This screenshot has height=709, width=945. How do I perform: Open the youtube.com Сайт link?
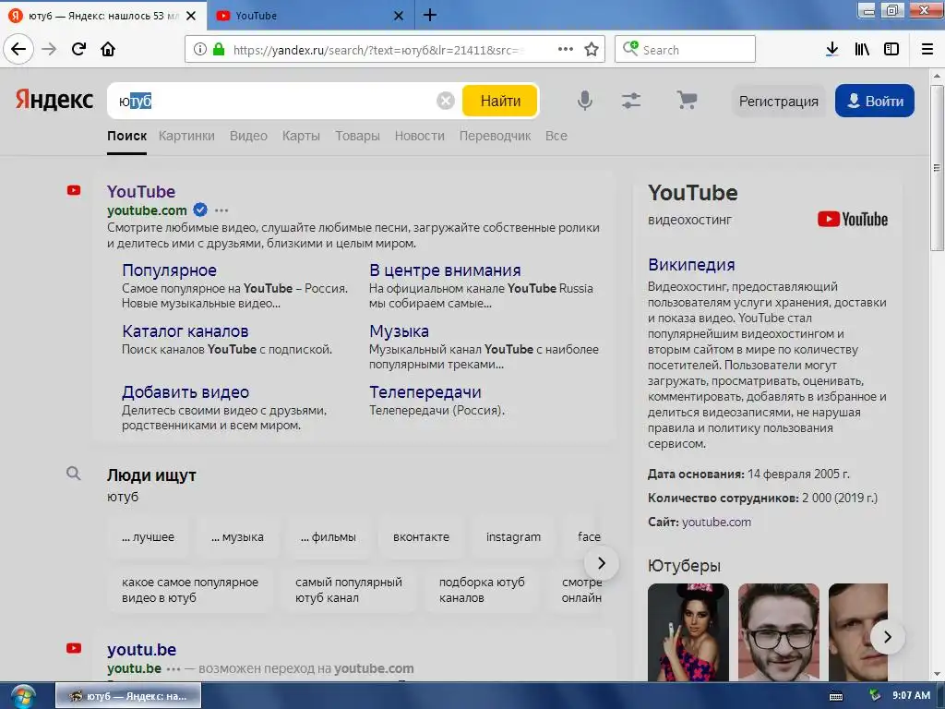(x=716, y=523)
